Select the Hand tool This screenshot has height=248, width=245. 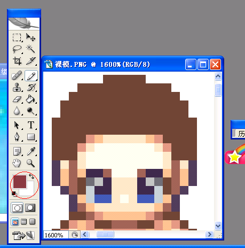click(x=17, y=163)
